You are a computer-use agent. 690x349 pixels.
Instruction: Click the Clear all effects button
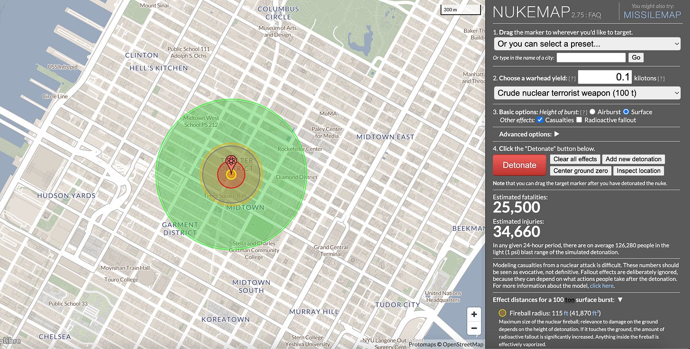point(575,159)
